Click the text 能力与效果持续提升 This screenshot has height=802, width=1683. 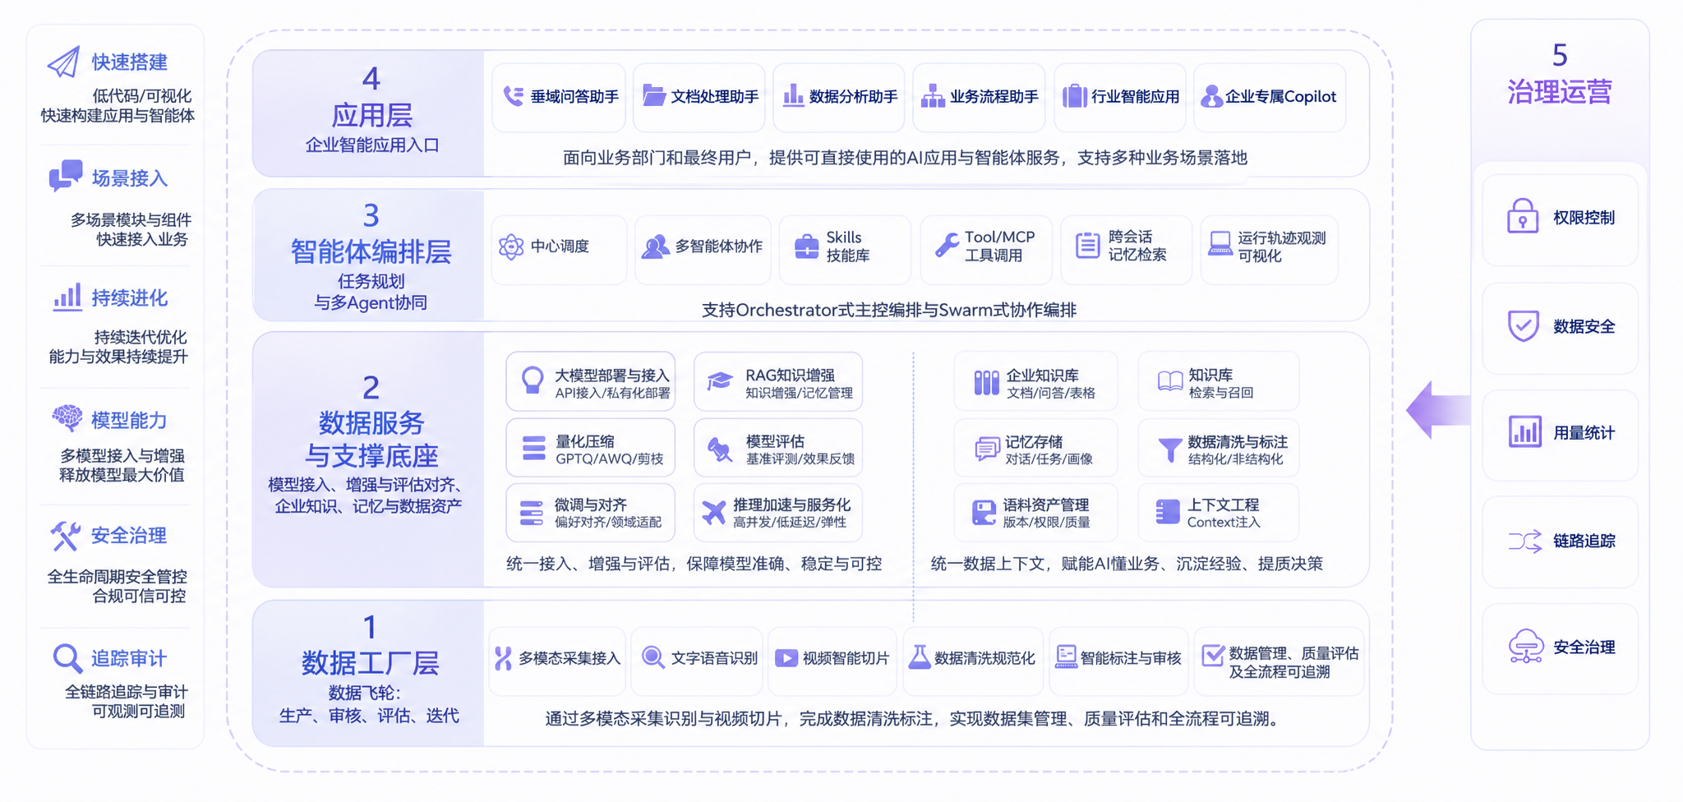(118, 357)
